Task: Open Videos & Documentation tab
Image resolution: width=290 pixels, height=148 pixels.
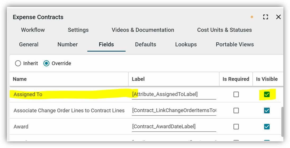Action: click(x=143, y=30)
